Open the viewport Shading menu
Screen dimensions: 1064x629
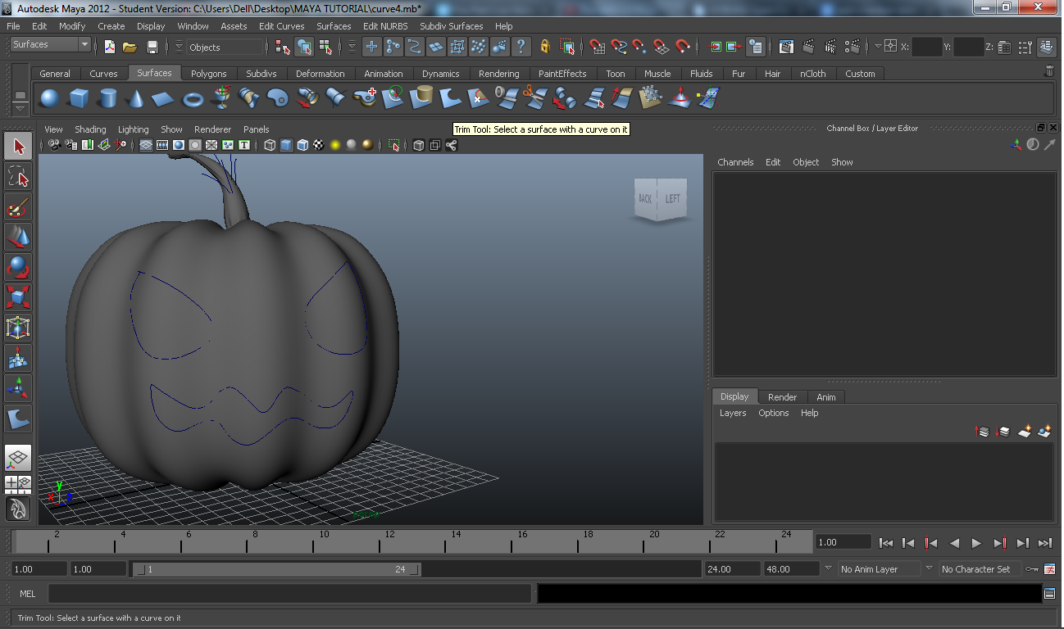[90, 129]
